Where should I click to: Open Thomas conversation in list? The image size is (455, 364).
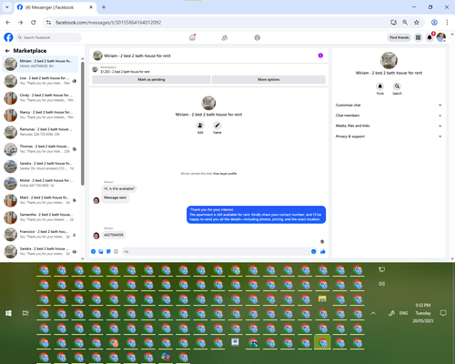click(41, 149)
